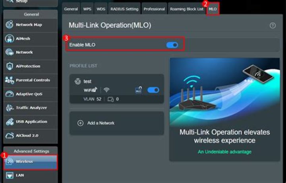
Task: Click the AiCloud 2.0 cloud icon
Action: click(x=10, y=135)
